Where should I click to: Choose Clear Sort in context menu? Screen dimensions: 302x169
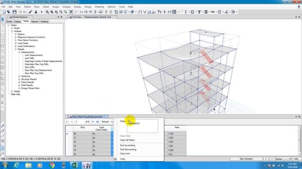tap(125, 154)
